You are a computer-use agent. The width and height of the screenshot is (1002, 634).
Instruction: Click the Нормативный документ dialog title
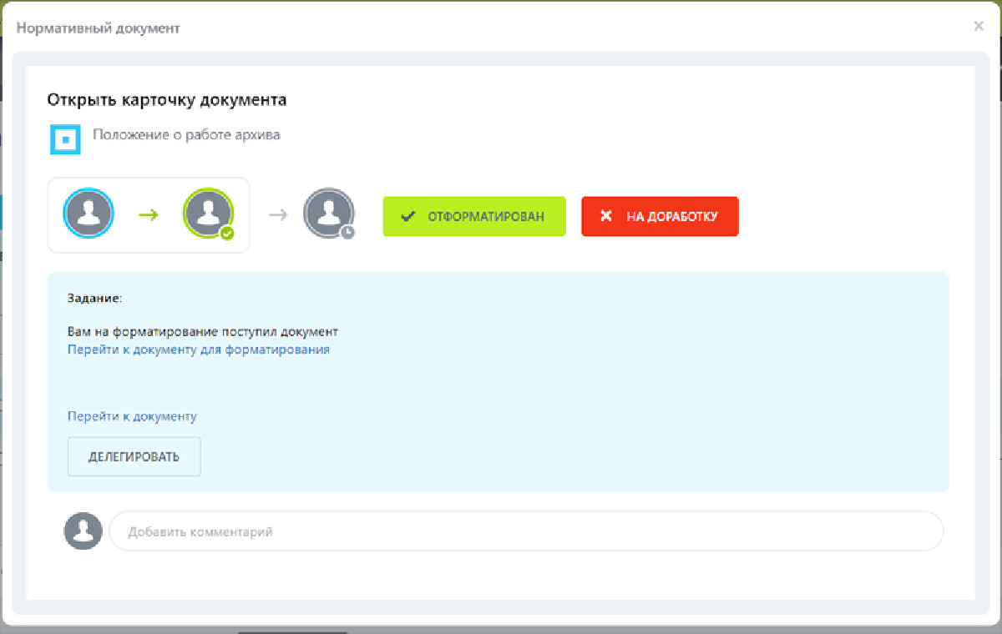coord(99,28)
